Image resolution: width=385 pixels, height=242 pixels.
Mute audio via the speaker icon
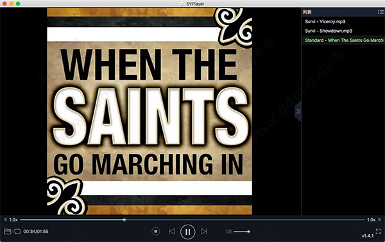228,232
